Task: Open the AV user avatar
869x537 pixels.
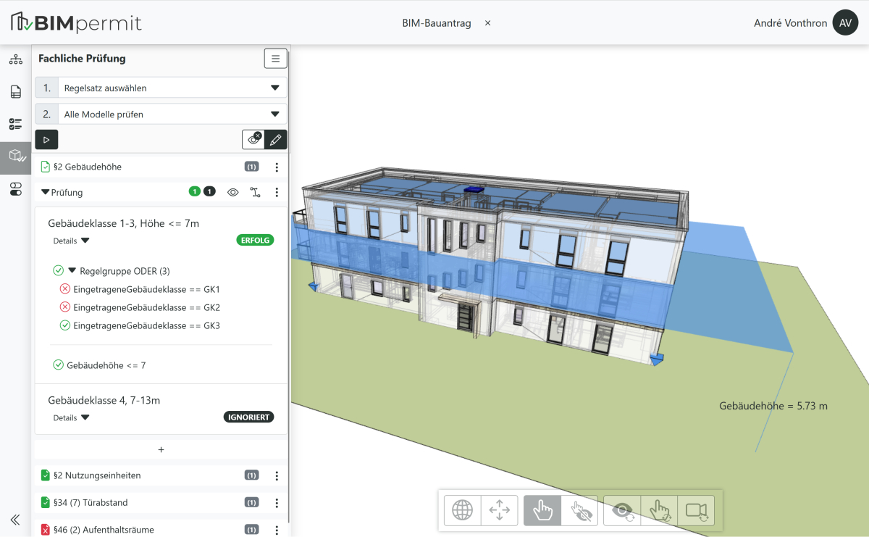Action: click(x=845, y=23)
